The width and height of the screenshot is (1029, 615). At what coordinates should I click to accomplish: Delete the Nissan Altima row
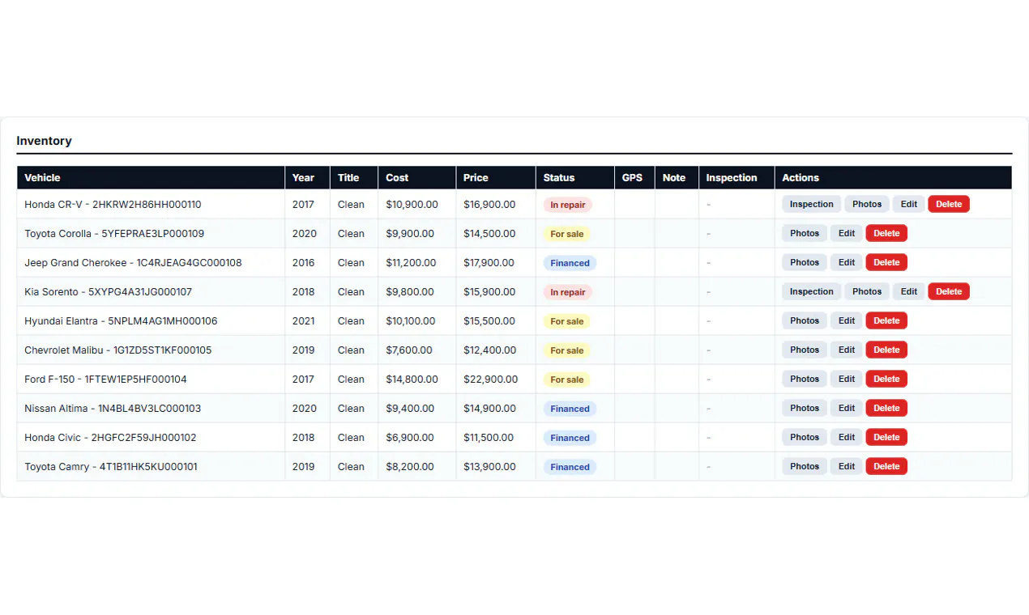tap(886, 408)
